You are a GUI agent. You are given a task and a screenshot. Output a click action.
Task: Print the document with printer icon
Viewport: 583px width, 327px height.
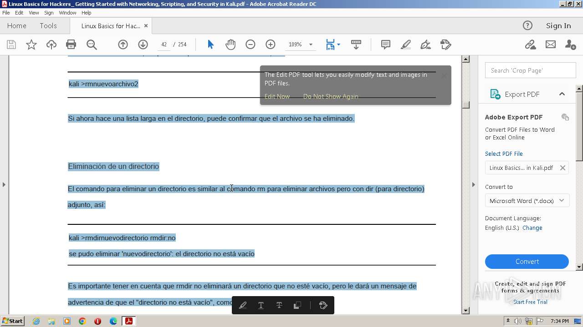71,45
